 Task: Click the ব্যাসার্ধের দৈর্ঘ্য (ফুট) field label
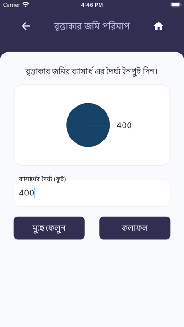point(42,179)
